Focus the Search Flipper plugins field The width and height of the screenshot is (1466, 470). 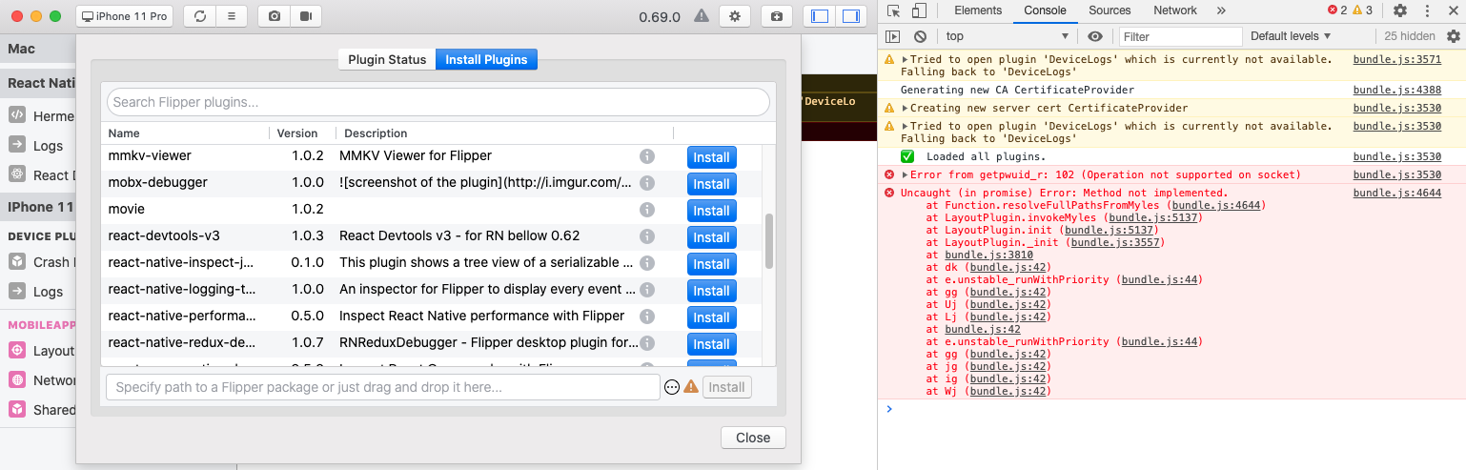point(438,102)
